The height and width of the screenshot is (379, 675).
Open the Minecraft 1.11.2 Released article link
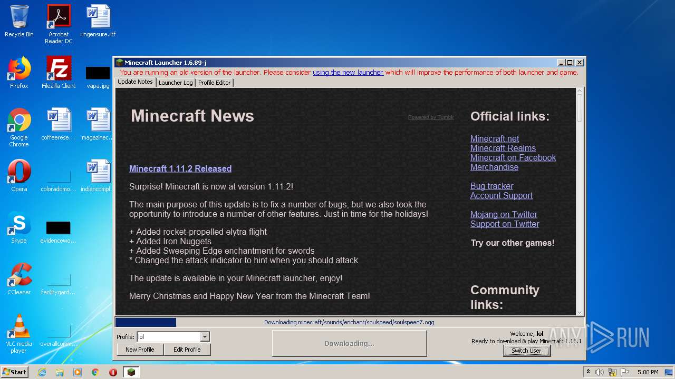point(180,168)
